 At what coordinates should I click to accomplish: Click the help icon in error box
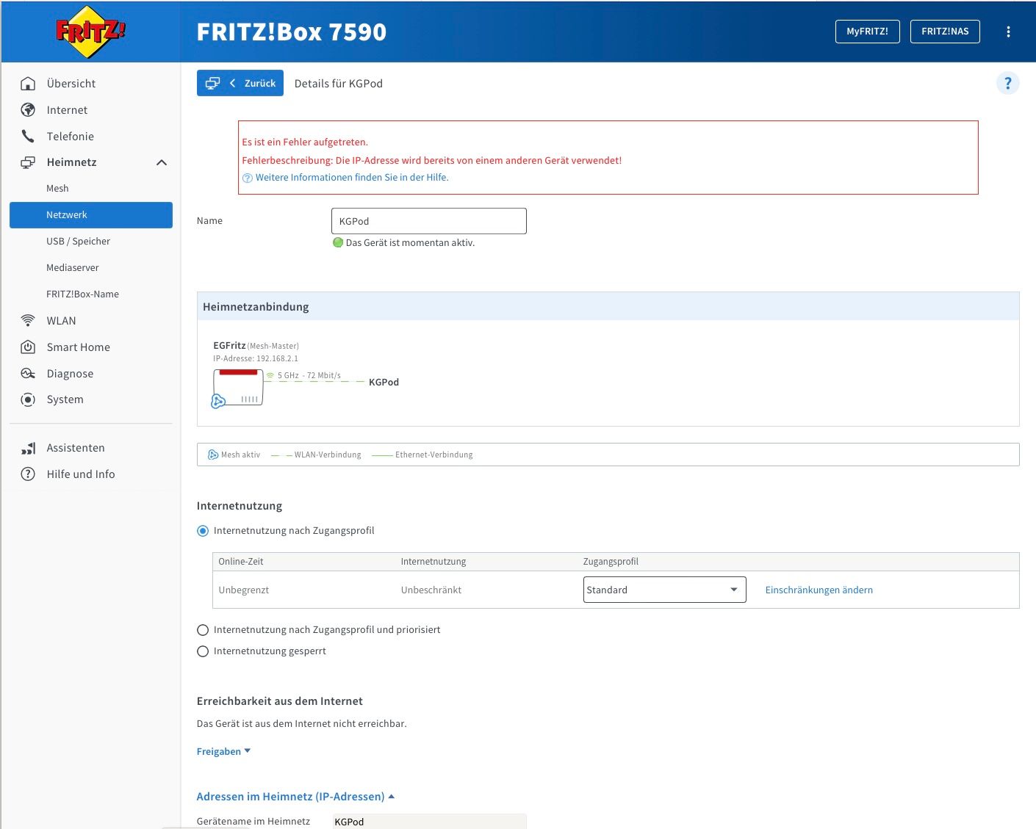[x=248, y=178]
